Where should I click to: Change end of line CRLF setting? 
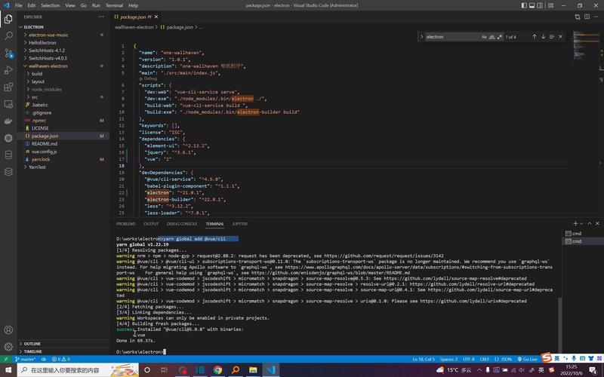tap(485, 359)
